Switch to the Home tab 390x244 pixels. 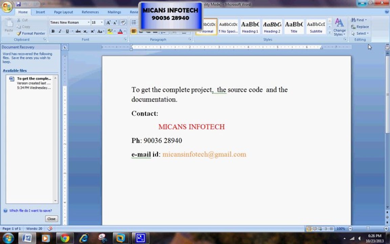tap(23, 12)
